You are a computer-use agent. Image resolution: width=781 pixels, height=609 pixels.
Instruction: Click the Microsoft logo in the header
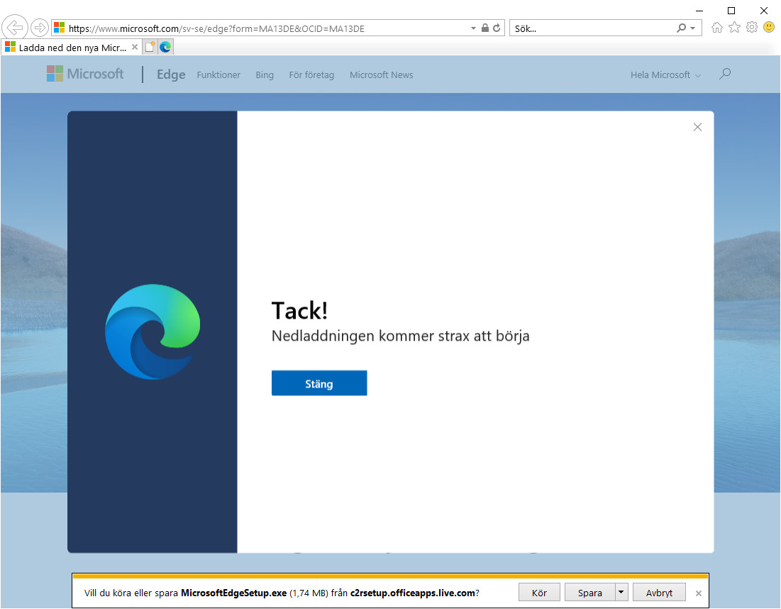coord(84,74)
